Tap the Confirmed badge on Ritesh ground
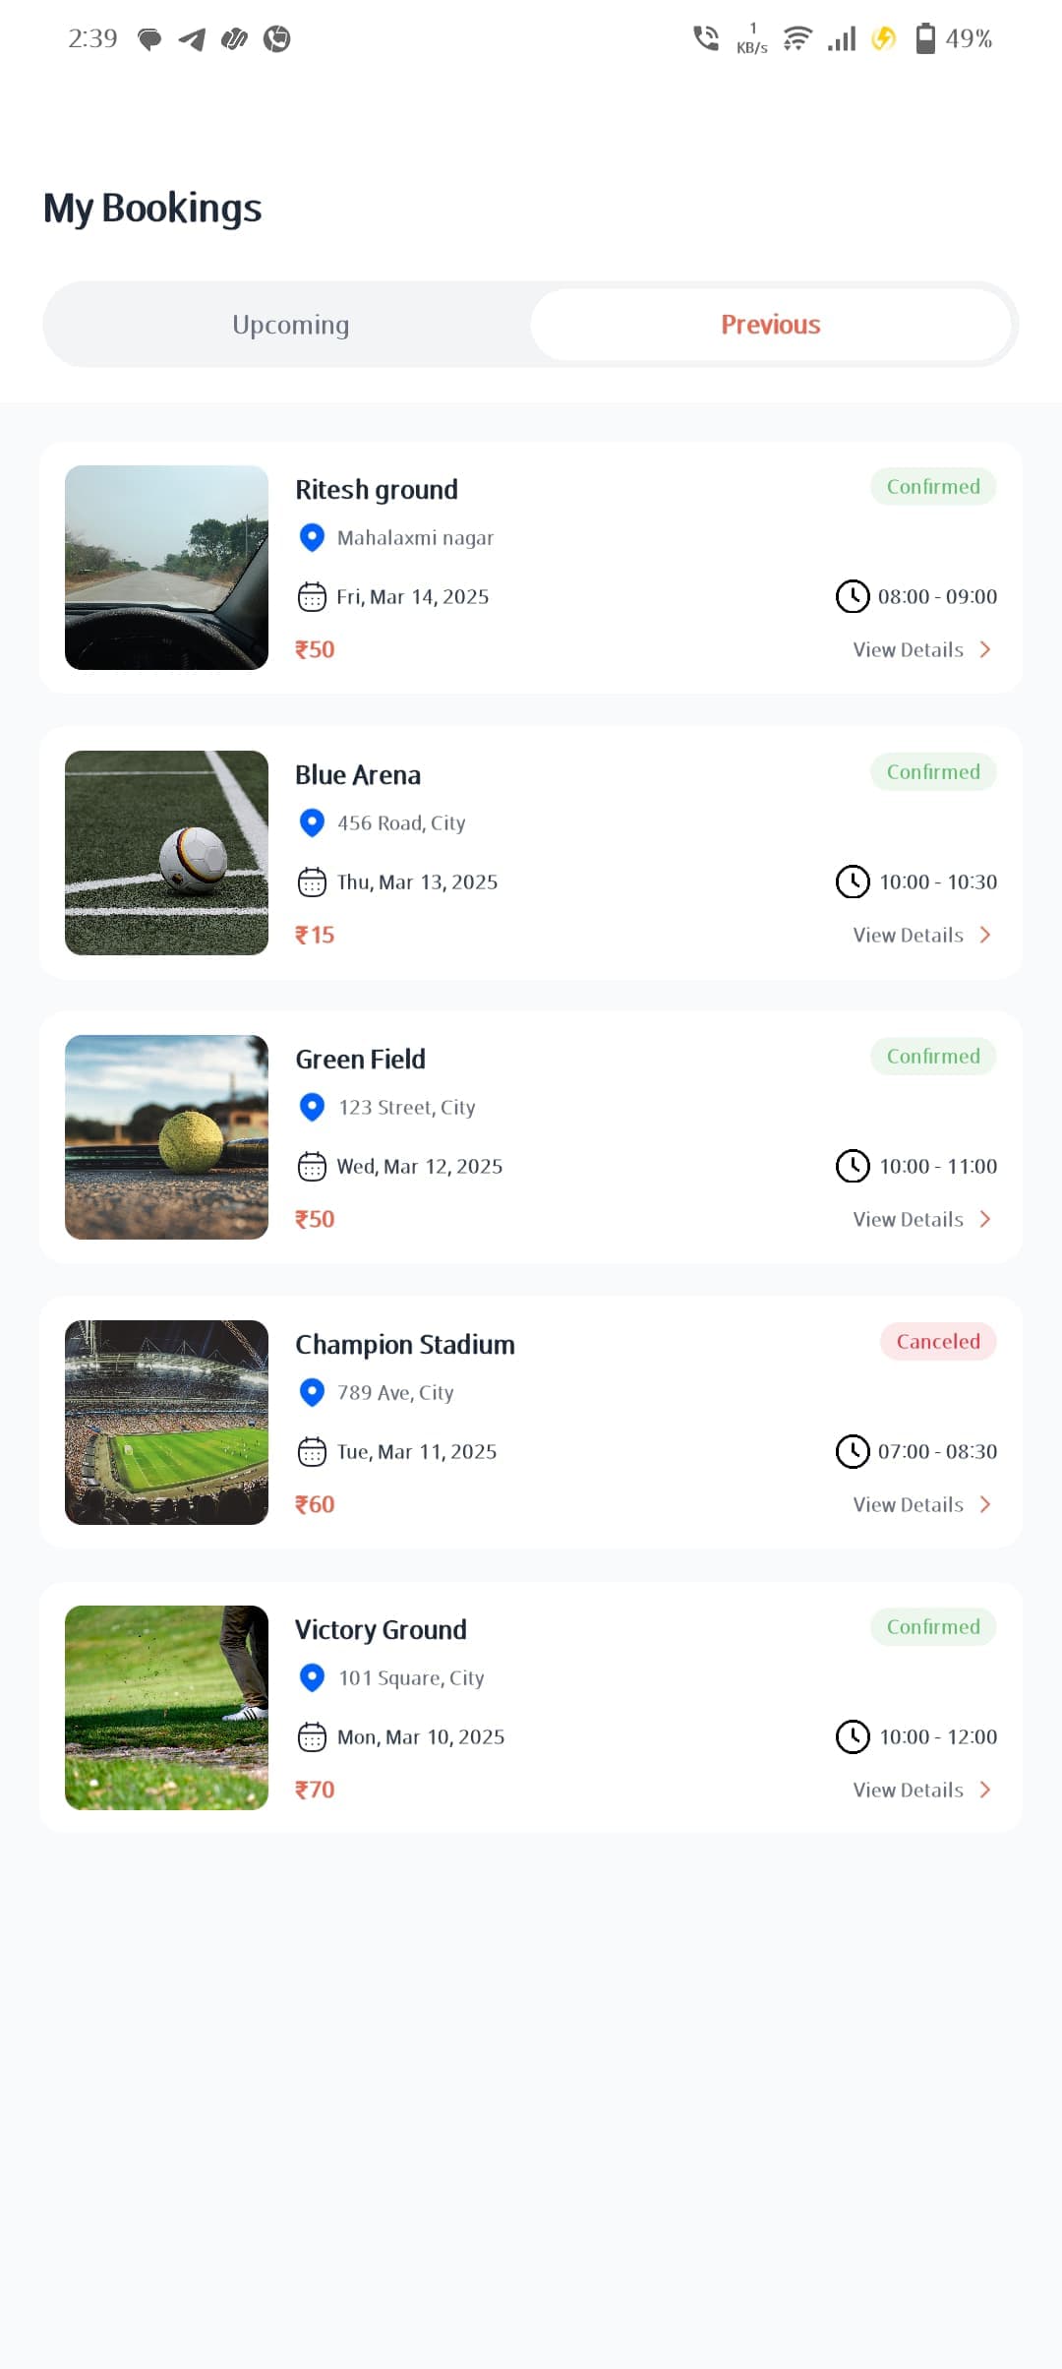The image size is (1062, 2369). (x=933, y=487)
